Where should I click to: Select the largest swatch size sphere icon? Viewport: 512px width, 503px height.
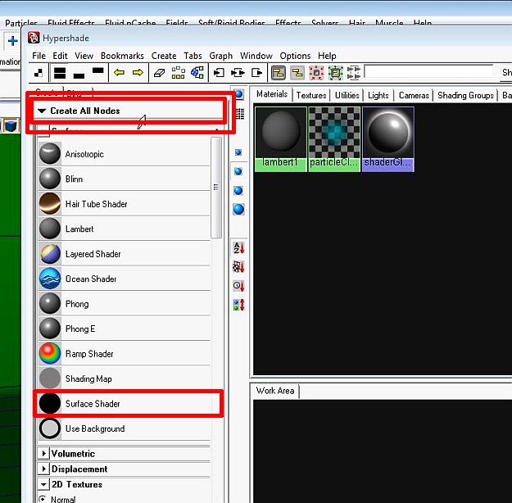point(238,209)
